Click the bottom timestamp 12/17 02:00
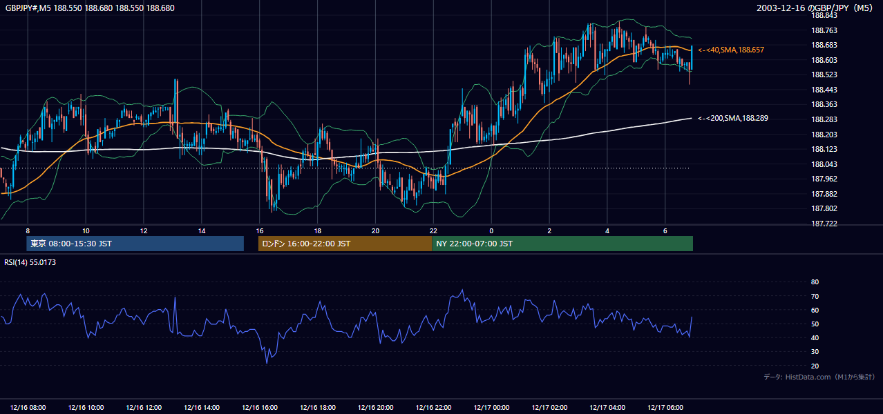The height and width of the screenshot is (414, 883). (x=549, y=407)
